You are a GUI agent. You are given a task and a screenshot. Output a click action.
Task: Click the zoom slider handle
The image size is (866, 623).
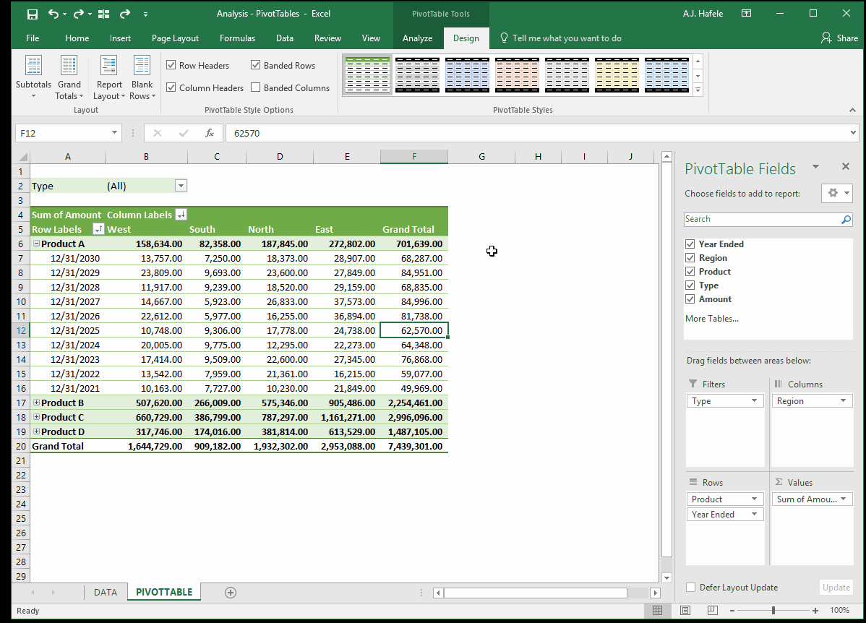(x=773, y=610)
